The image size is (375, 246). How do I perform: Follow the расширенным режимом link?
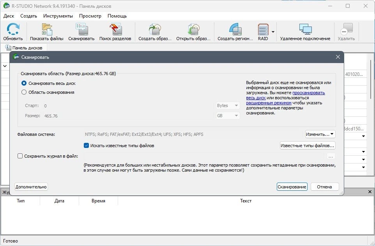[x=269, y=103]
